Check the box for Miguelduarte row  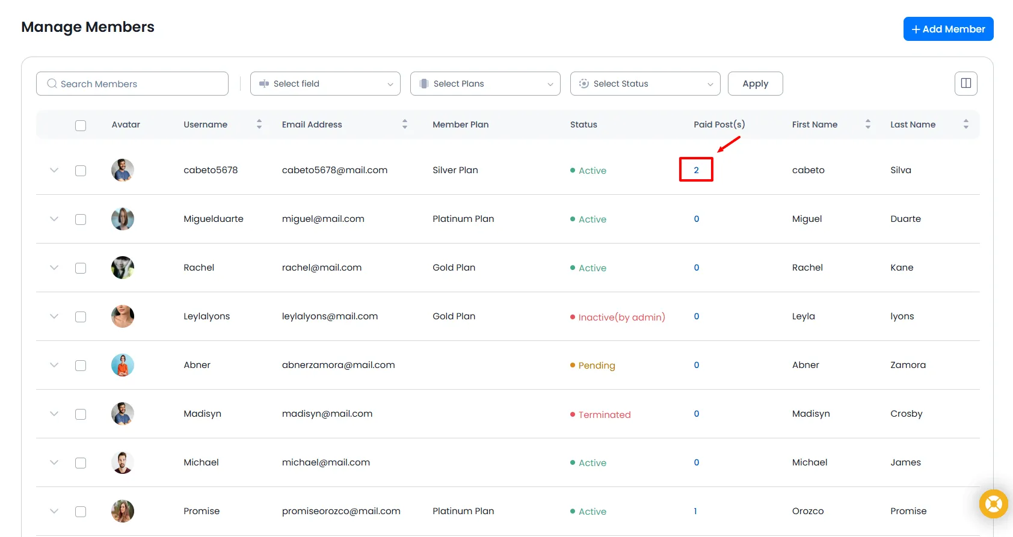81,219
